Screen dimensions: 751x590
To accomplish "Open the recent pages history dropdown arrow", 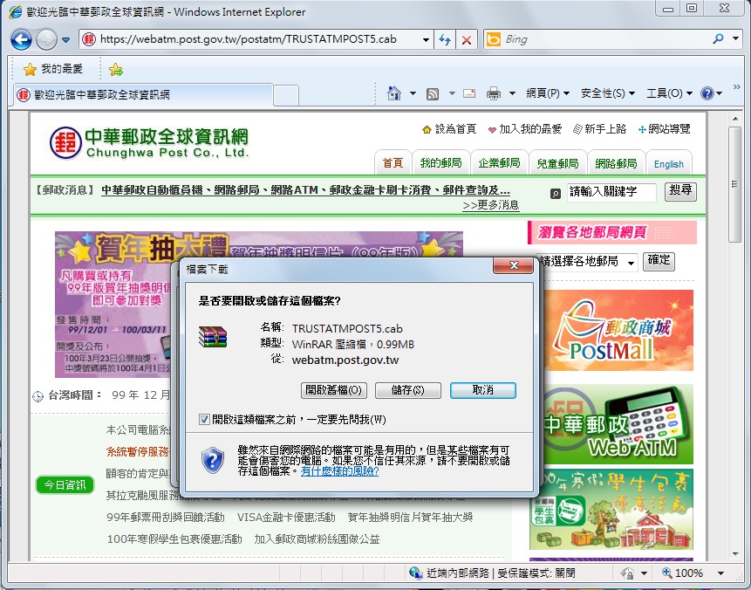I will click(x=66, y=40).
